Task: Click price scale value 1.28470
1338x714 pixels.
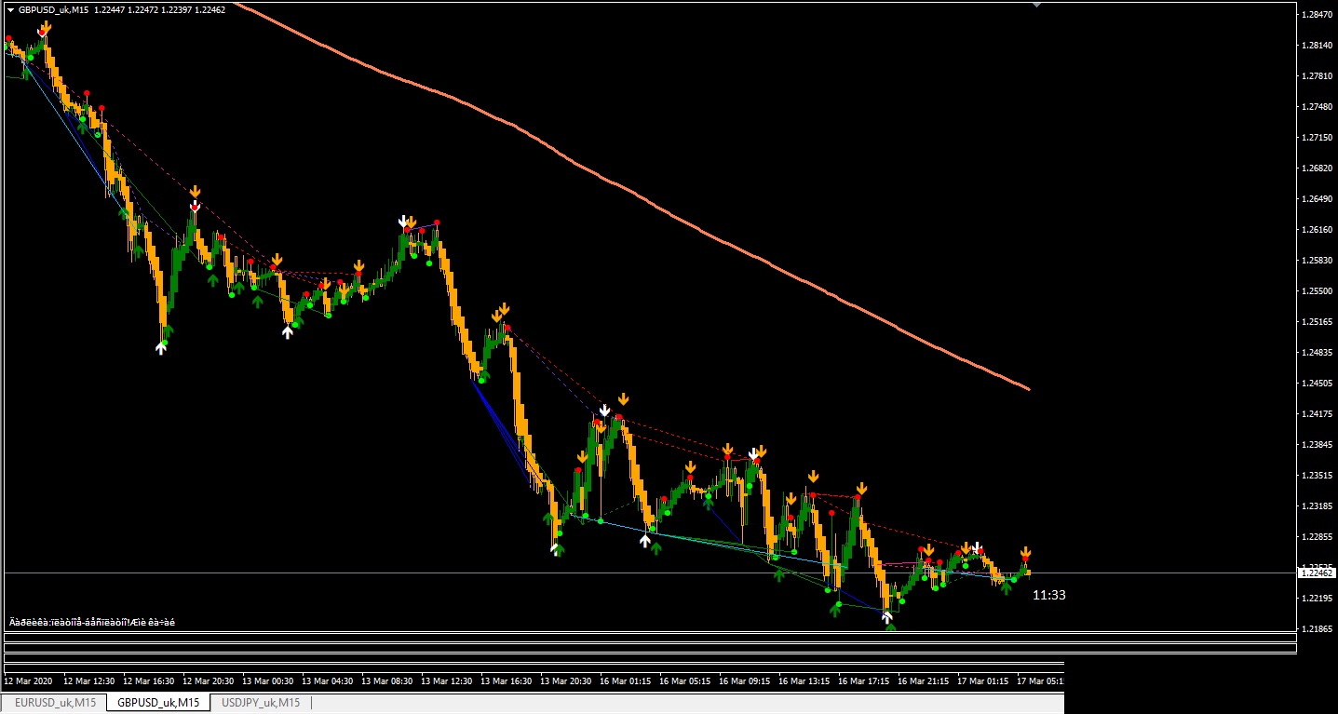Action: click(x=1317, y=15)
